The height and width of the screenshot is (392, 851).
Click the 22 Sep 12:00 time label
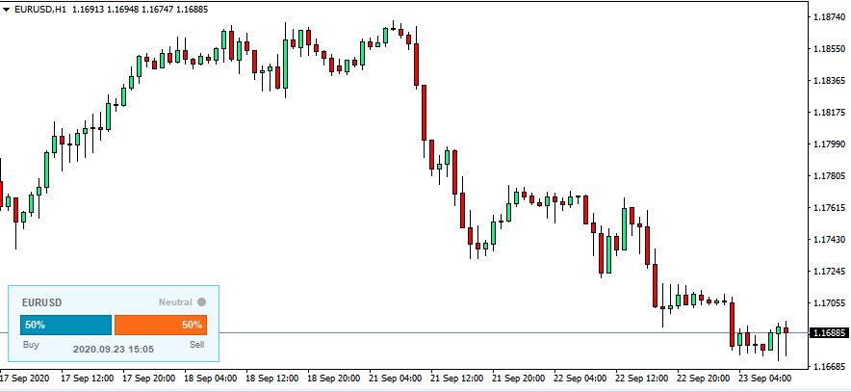[643, 378]
